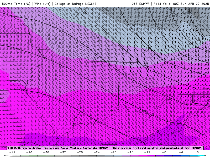Click the "Wind (kts)" header label
Image resolution: width=210 pixels, height=157 pixels.
[x=42, y=4]
